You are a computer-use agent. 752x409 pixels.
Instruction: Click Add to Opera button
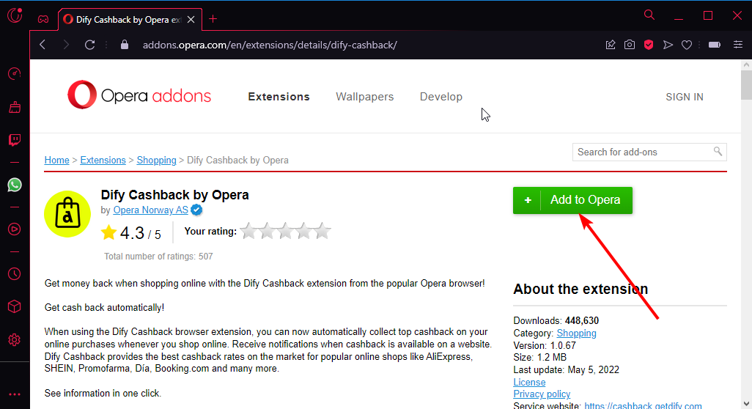[x=572, y=200]
